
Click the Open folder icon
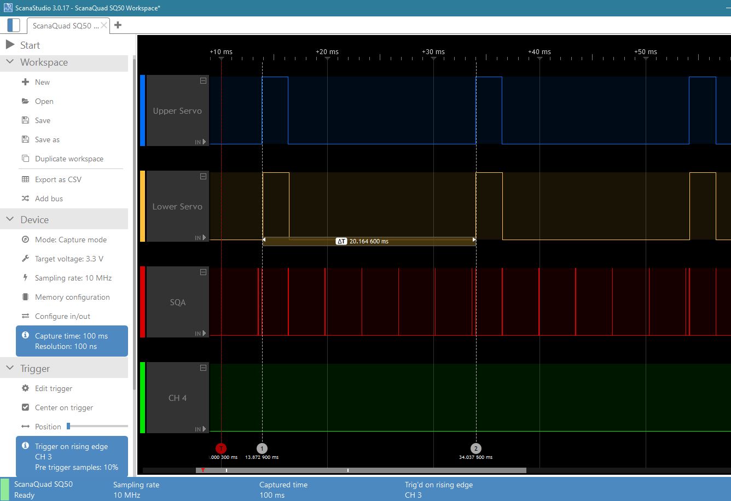pos(25,101)
